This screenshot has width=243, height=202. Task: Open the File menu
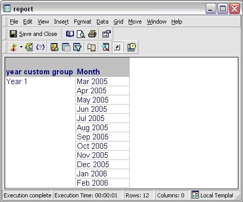(14, 22)
